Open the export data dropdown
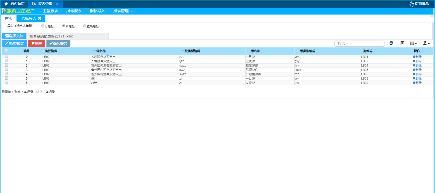 click(426, 43)
